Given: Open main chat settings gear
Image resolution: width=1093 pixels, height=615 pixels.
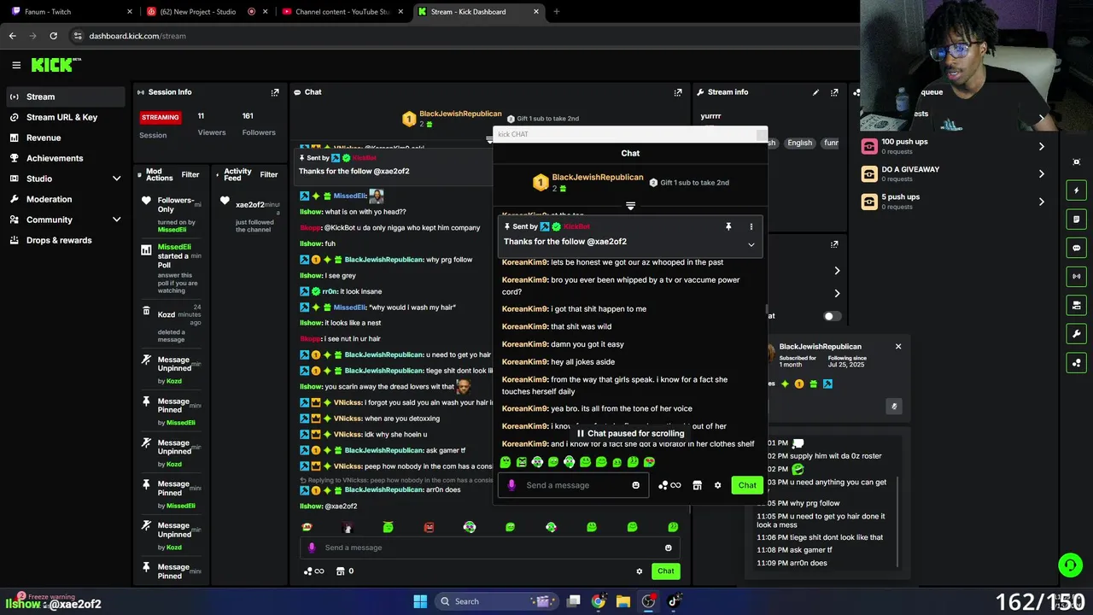Looking at the screenshot, I should [639, 571].
